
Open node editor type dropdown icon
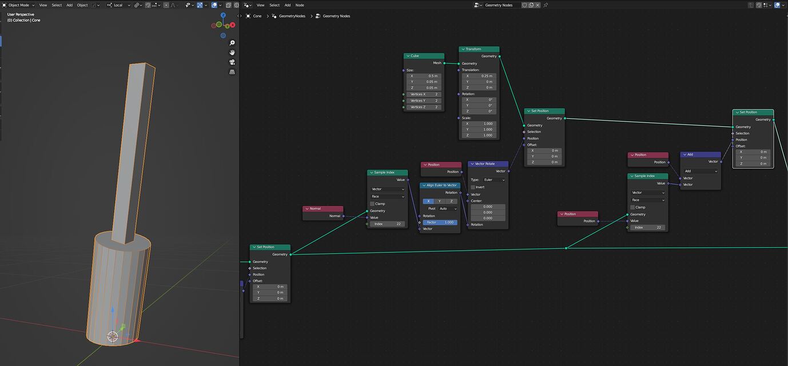[x=248, y=5]
